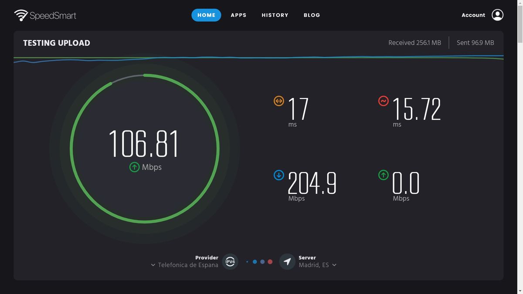
Task: Expand the Telefonica de Espana provider dropdown
Action: pos(187,264)
